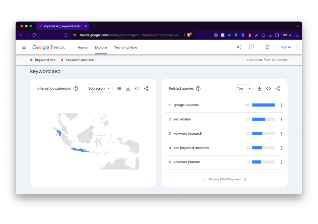The height and width of the screenshot is (224, 318).
Task: Open the Top queries dropdown
Action: point(243,88)
